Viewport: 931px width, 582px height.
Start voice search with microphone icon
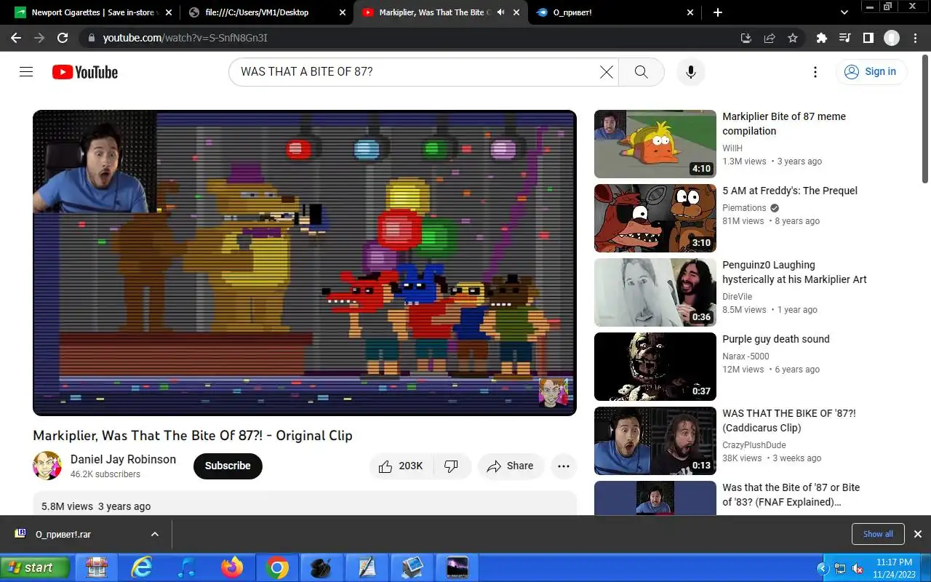(691, 71)
